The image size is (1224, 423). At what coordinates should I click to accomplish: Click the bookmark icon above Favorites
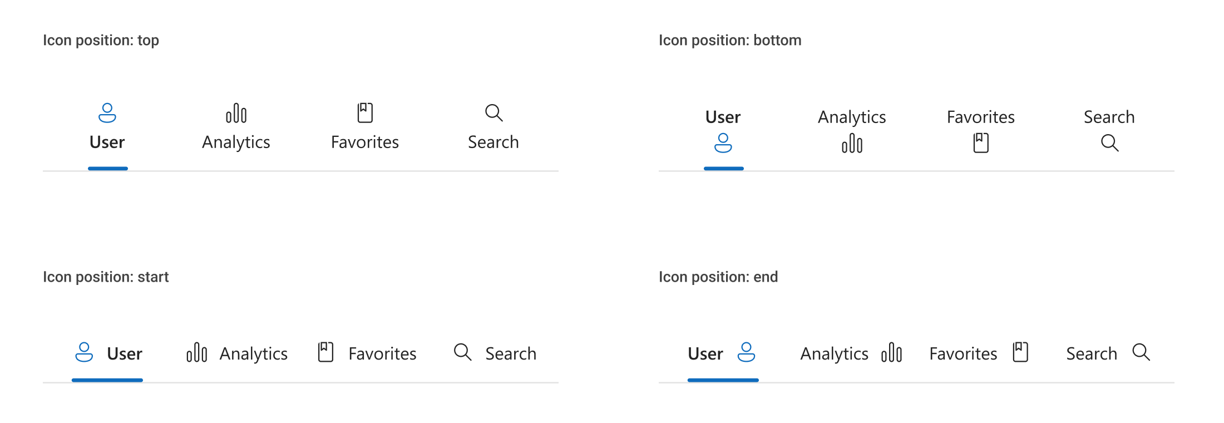point(365,113)
